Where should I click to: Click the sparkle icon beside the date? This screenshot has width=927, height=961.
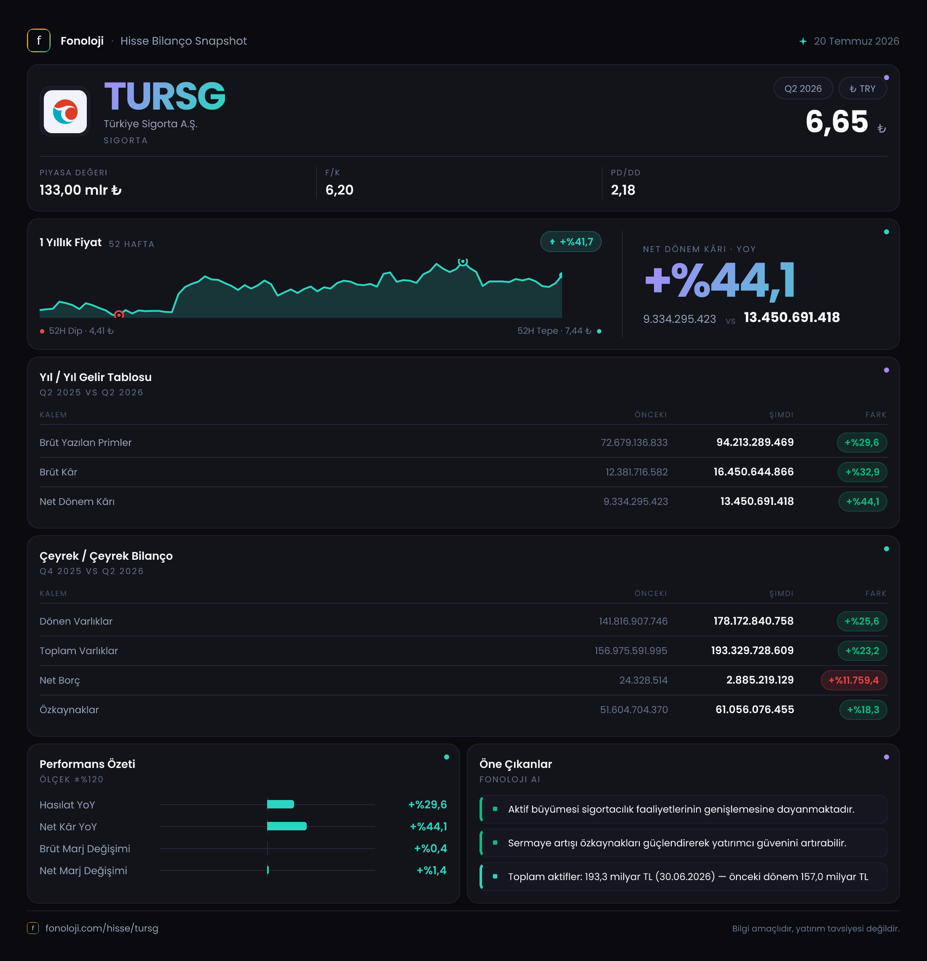803,41
